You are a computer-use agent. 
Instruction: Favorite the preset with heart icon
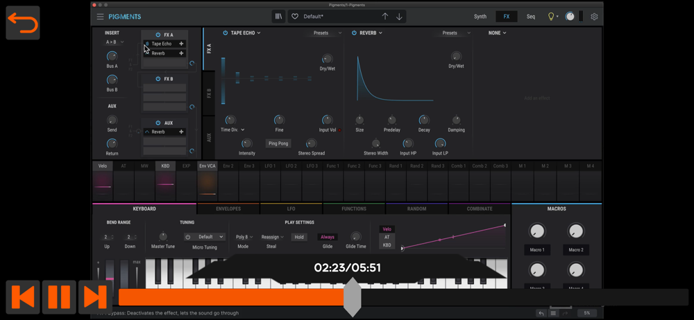(295, 17)
